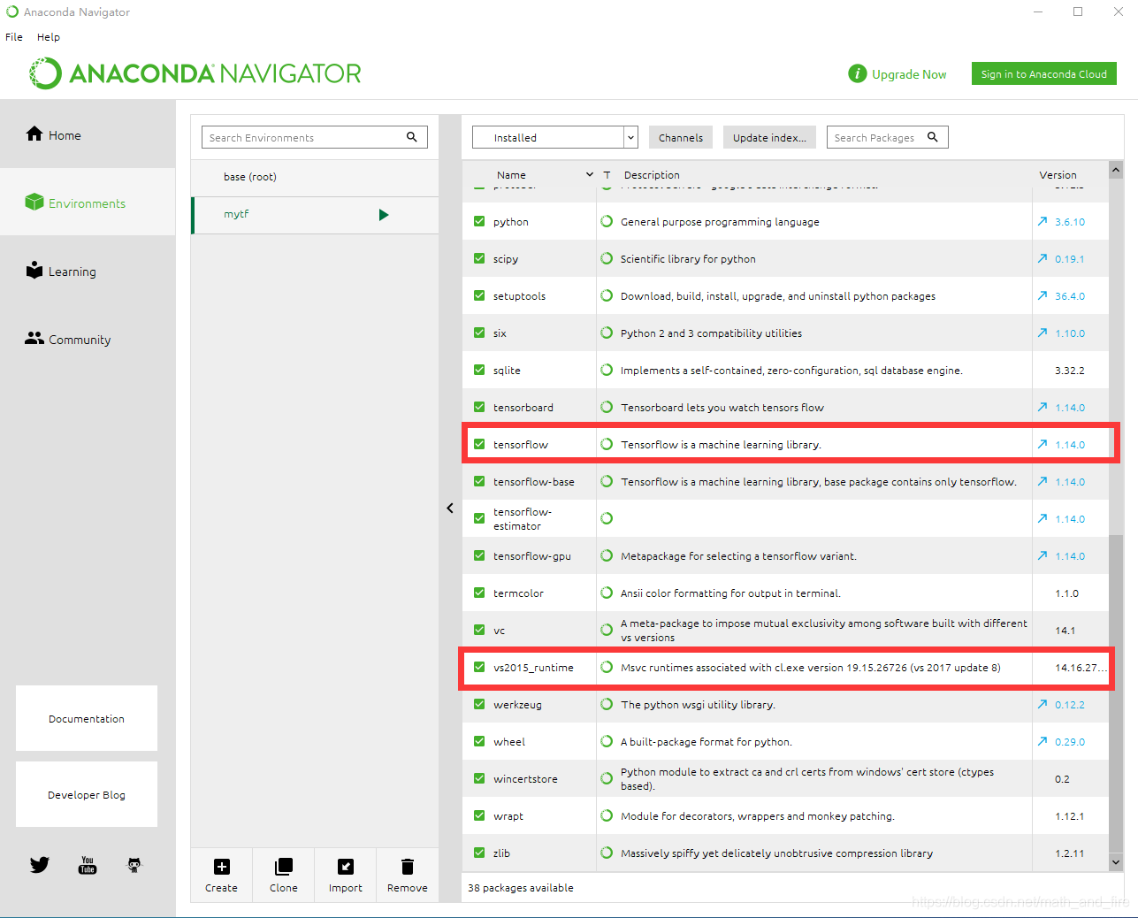Viewport: 1138px width, 918px height.
Task: Remove the selected environment
Action: click(x=408, y=876)
